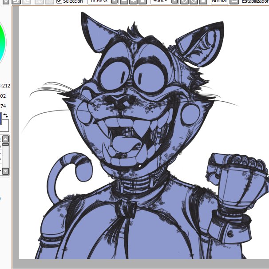Open the zoom percentage dropdown

pyautogui.click(x=115, y=1)
